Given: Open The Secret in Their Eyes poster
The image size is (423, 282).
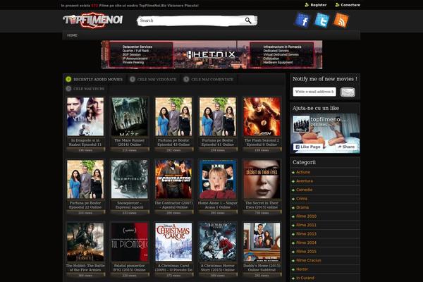Looking at the screenshot, I should coord(262,179).
